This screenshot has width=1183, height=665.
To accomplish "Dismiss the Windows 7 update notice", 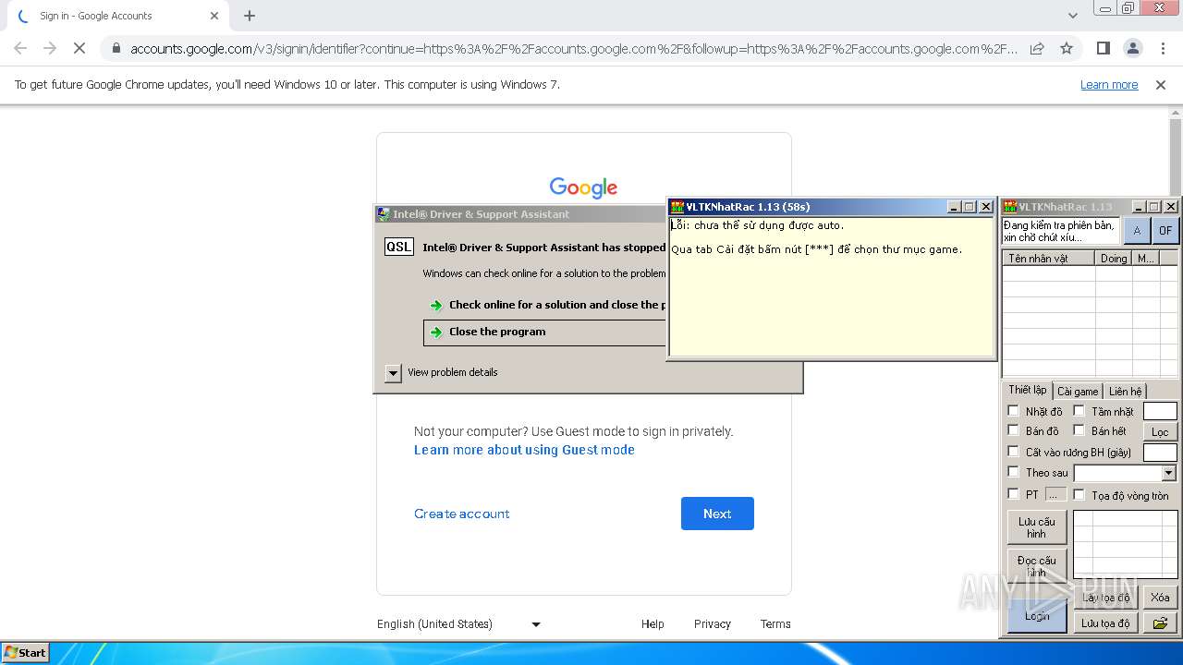I will pyautogui.click(x=1161, y=85).
